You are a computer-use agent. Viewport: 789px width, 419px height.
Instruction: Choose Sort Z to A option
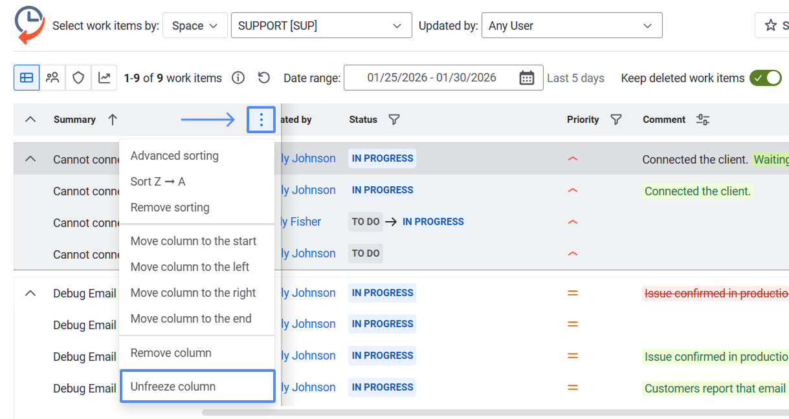[x=158, y=182]
